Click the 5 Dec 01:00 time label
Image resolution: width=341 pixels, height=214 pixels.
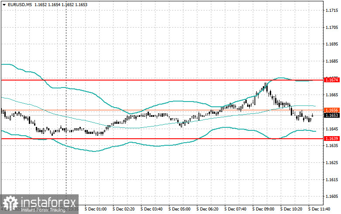96,209
